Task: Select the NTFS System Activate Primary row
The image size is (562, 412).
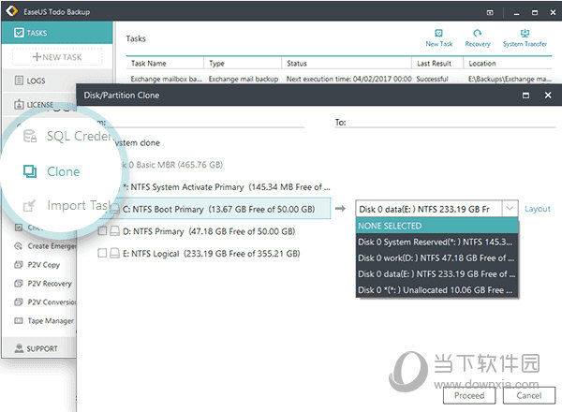Action: 226,187
